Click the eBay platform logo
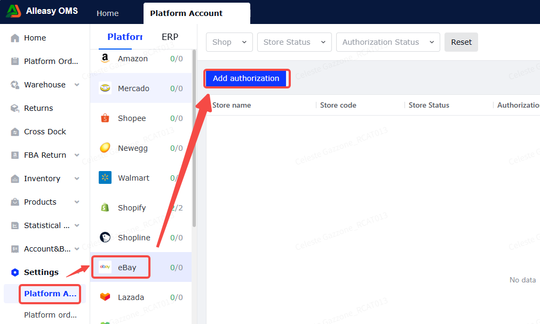 tap(105, 268)
